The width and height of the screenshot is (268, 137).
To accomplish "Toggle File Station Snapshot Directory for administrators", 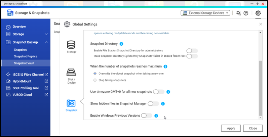I will 192,51.
